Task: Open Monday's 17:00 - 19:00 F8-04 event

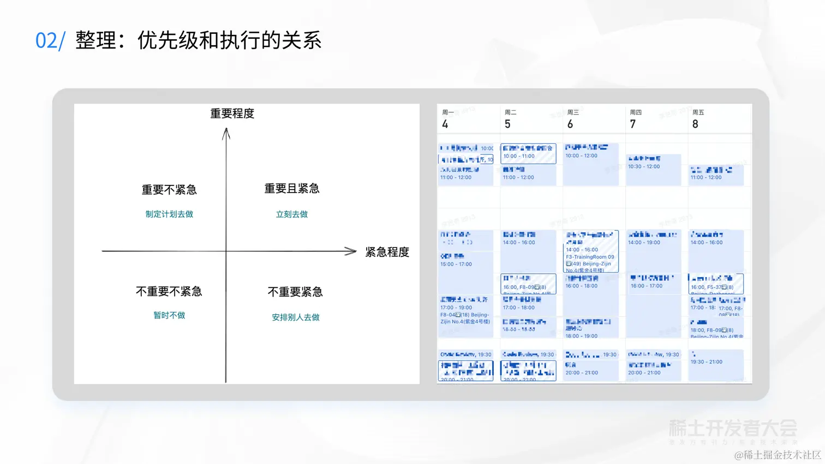Action: (465, 316)
